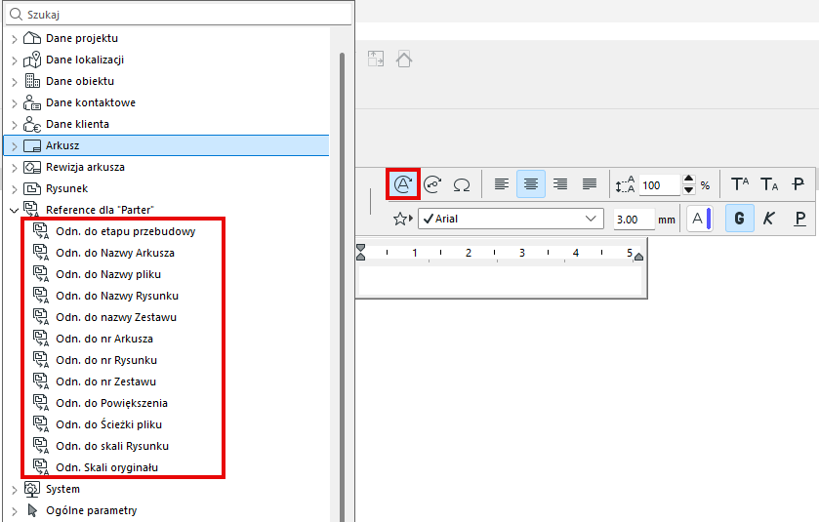Toggle strikethrough formatting in top row
The image size is (819, 522).
click(799, 184)
